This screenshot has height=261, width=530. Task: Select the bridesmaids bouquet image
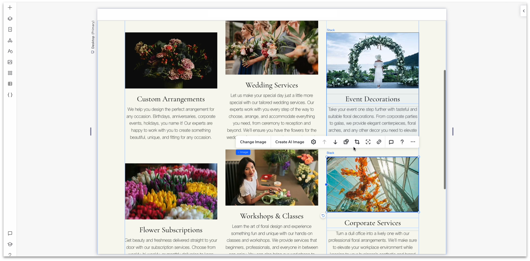pos(272,48)
